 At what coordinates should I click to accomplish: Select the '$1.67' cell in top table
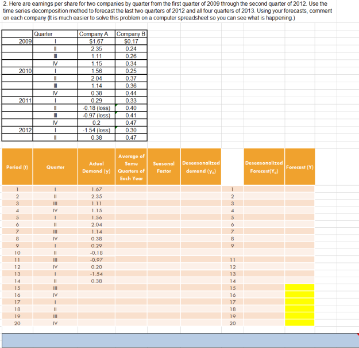pyautogui.click(x=96, y=41)
